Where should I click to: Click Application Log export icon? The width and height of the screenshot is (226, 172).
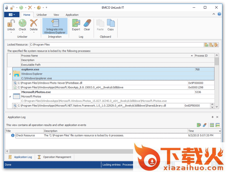[199, 125]
